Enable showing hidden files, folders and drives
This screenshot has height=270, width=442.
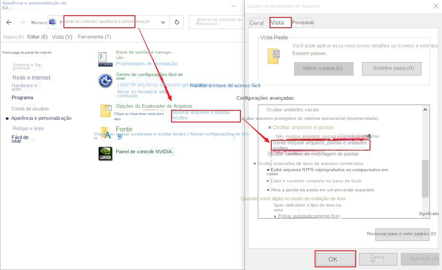[320, 145]
